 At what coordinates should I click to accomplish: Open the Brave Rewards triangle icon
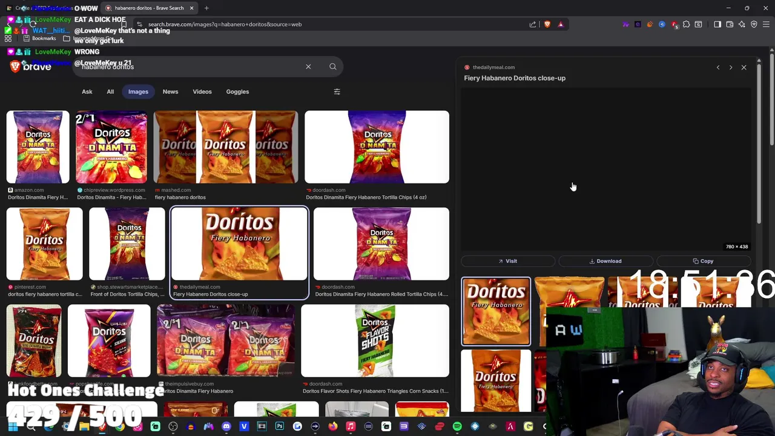click(561, 24)
